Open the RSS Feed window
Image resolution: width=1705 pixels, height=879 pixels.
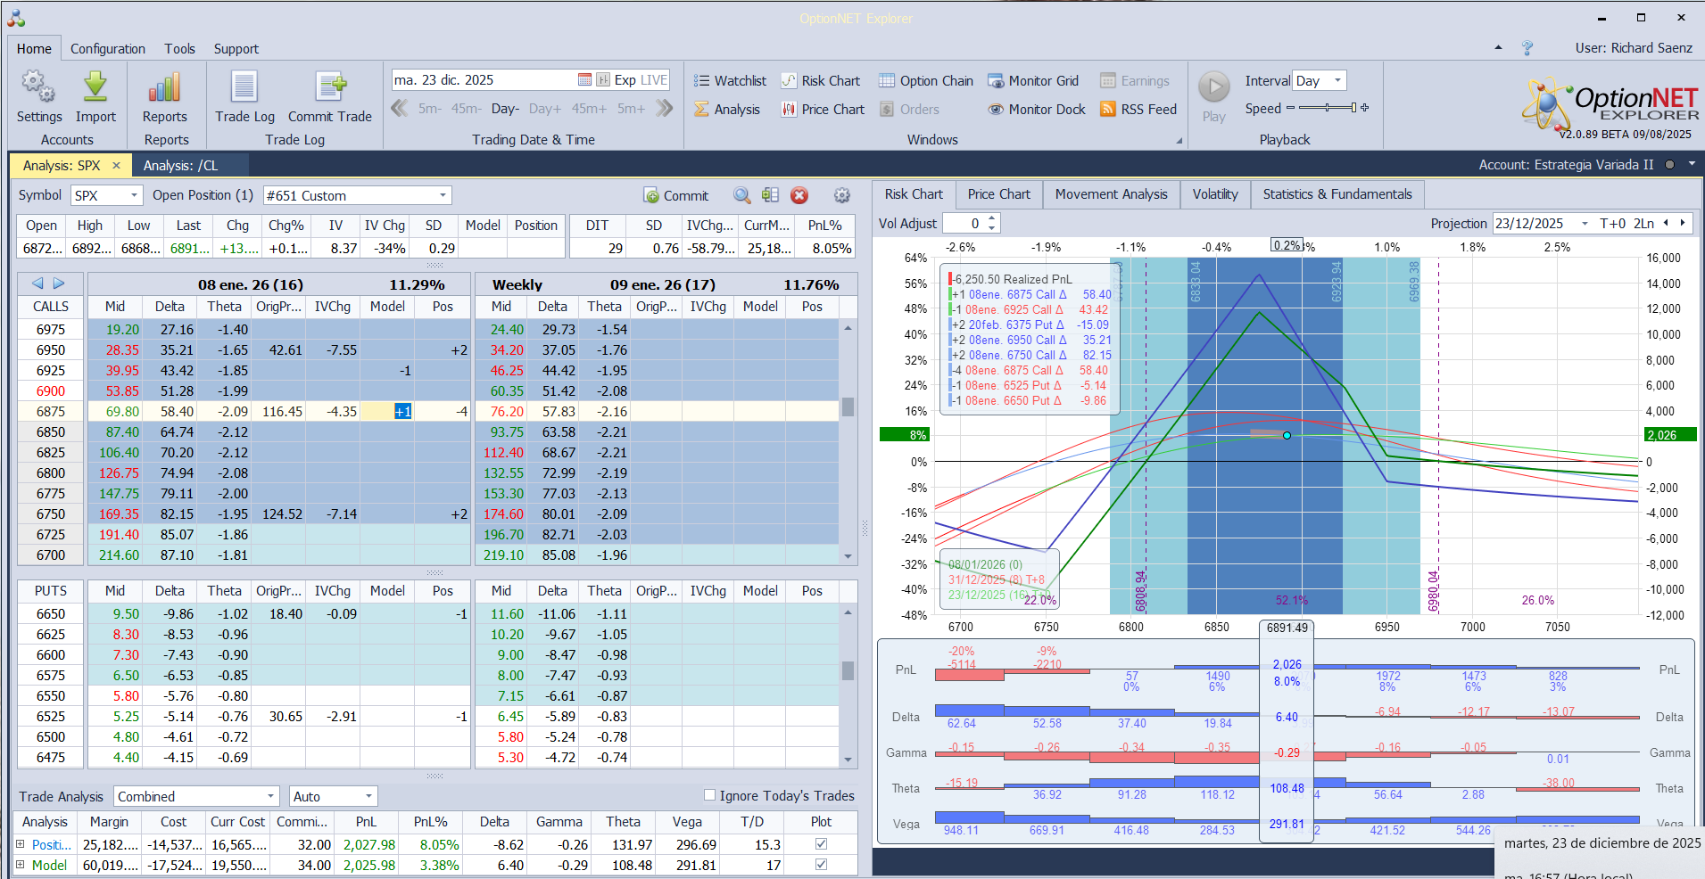coord(1138,110)
